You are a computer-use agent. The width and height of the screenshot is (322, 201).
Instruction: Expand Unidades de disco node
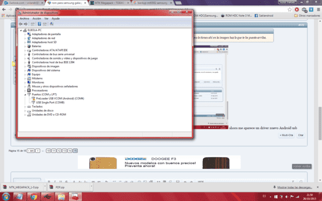coord(25,110)
